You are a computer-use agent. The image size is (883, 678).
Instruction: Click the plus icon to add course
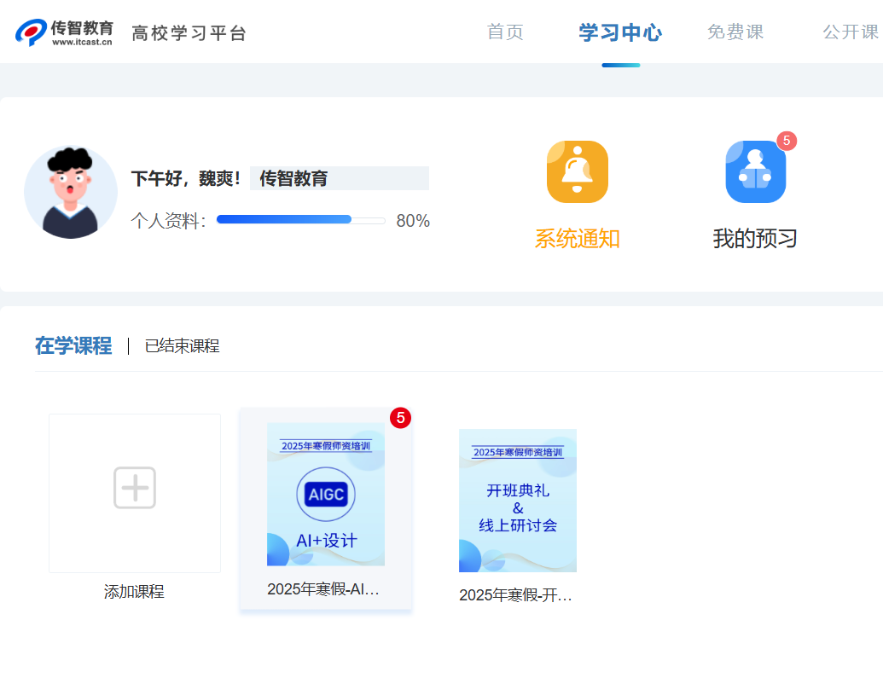pyautogui.click(x=135, y=488)
